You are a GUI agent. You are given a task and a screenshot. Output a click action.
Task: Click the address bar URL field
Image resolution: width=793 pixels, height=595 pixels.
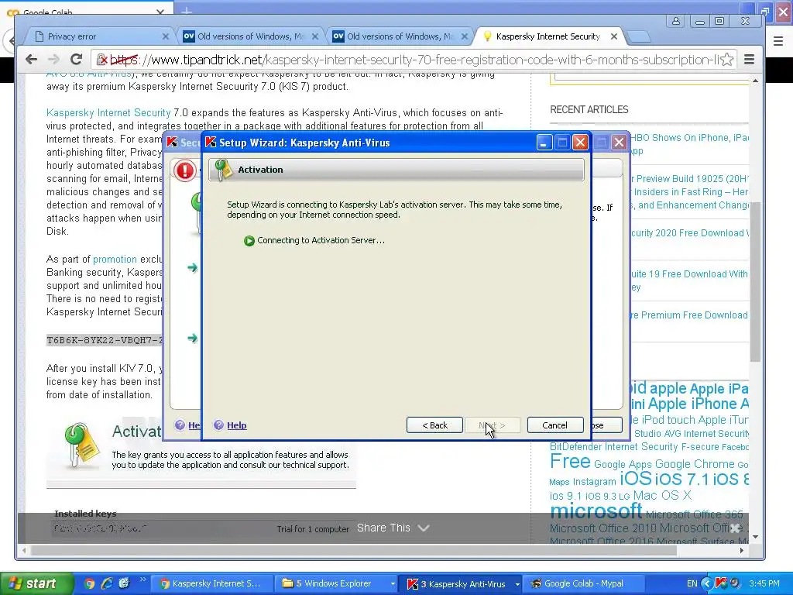click(x=415, y=60)
